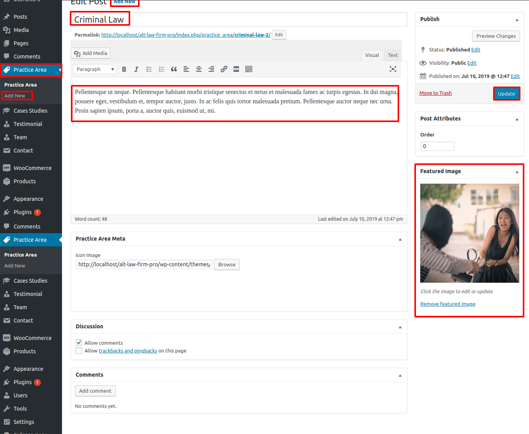529x434 pixels.
Task: Click the Icon Image URL field
Action: click(x=144, y=264)
